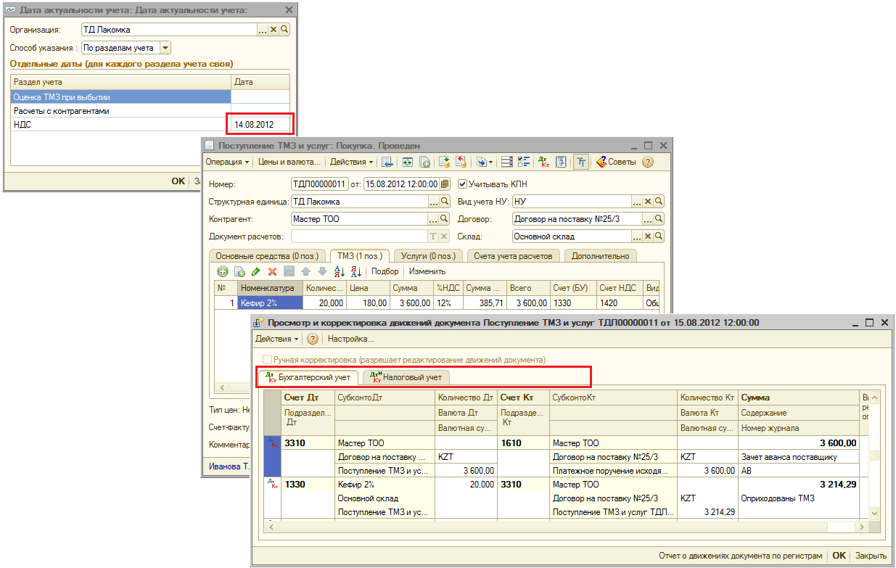Clear the Склад field with X icon
Screen dimensions: 896x568
[x=648, y=236]
